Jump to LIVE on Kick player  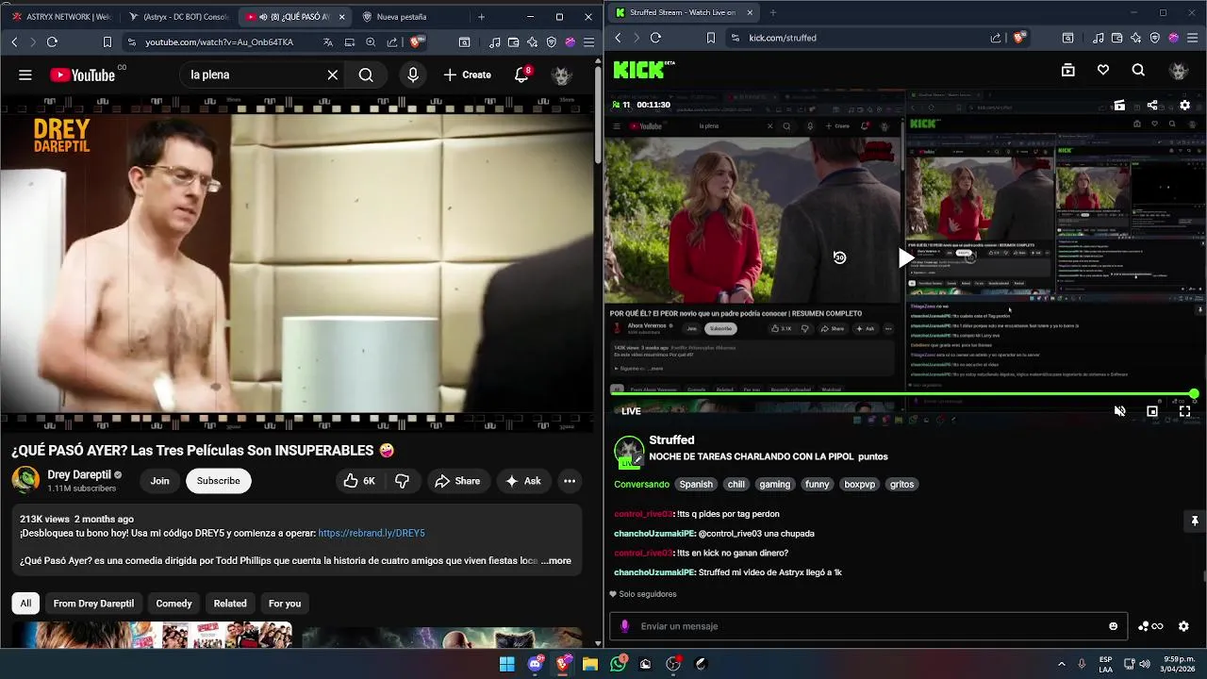tap(631, 411)
